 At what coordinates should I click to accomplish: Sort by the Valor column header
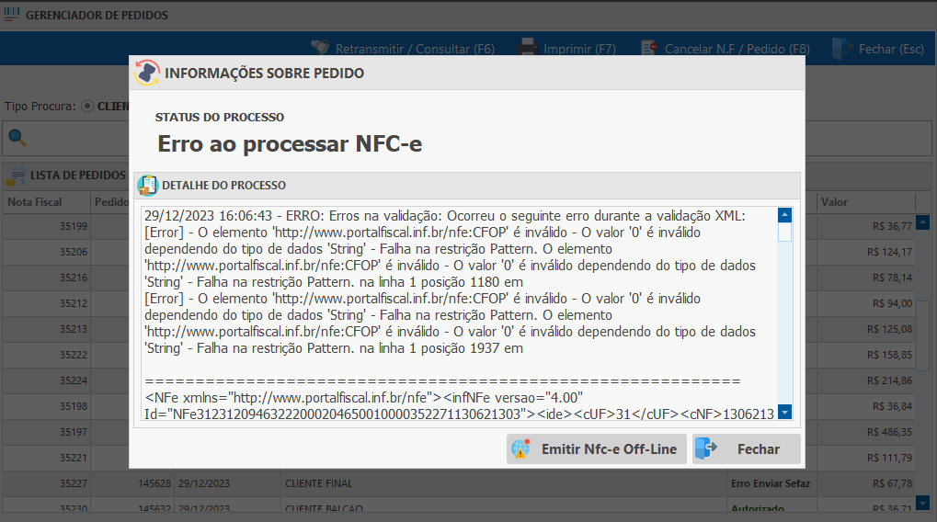coord(835,202)
